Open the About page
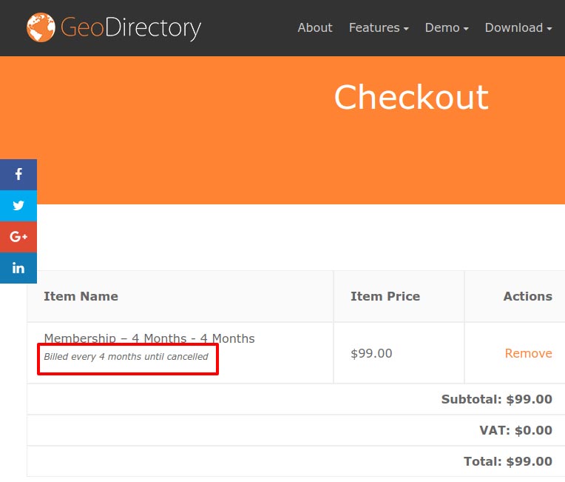 click(314, 28)
